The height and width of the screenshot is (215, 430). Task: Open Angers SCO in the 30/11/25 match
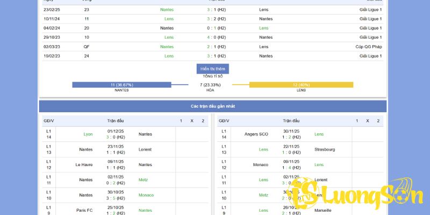point(256,134)
